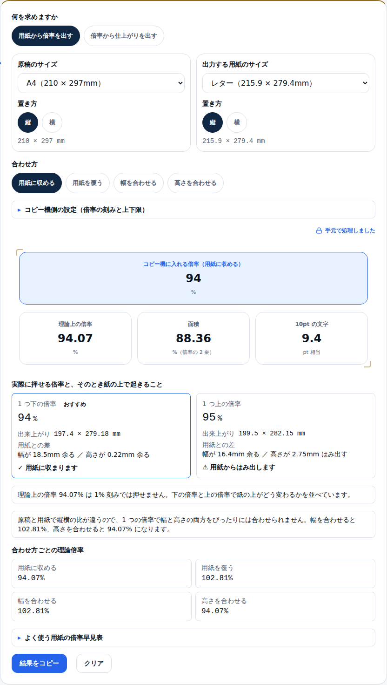The image size is (387, 685).
Task: Select the 1つ上の倍率 95% card
Action: click(x=286, y=435)
